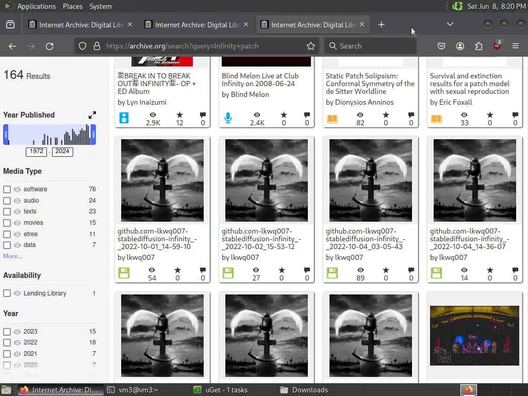This screenshot has height=396, width=528.
Task: Click the 2024 end year field
Action: tap(62, 151)
